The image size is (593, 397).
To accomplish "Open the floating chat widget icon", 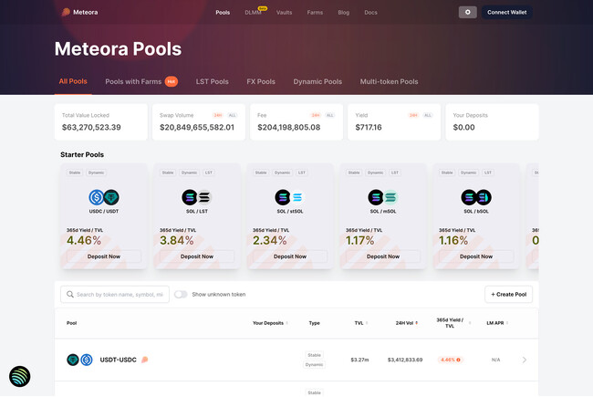I will 21,377.
